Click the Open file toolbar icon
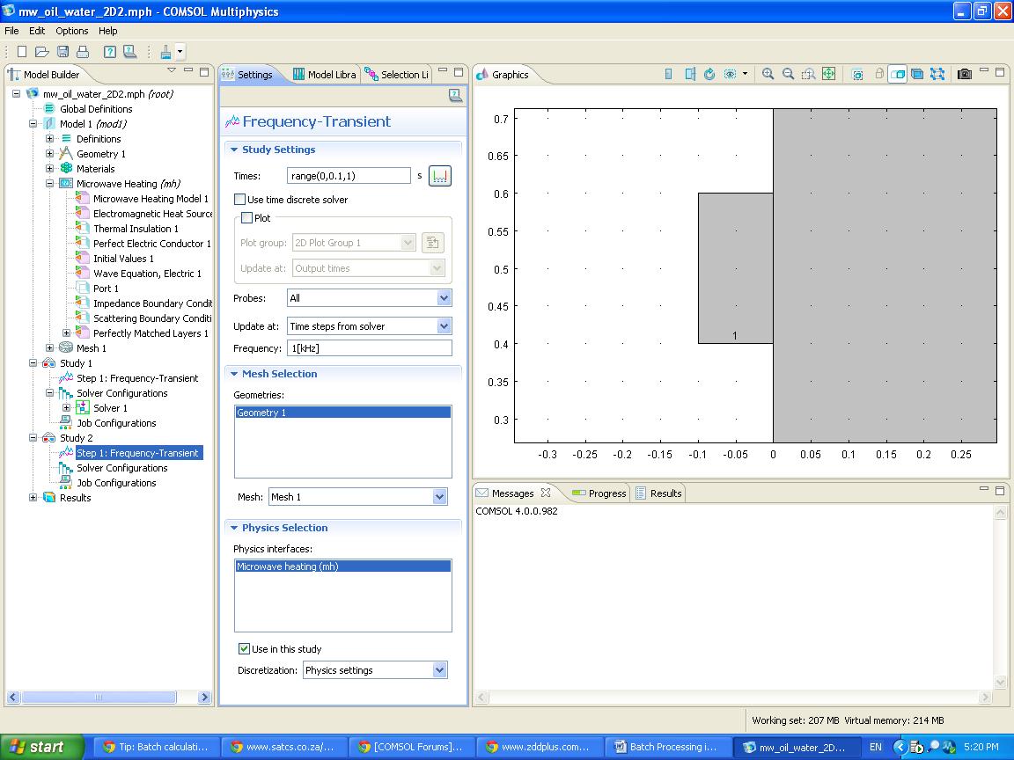Screen dimensions: 1014x760 41,52
